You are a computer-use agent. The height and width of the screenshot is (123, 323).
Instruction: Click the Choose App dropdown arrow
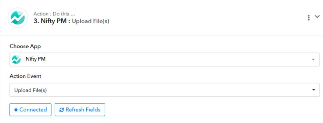point(313,60)
